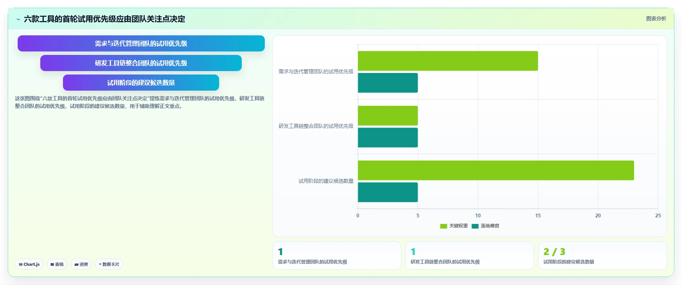The height and width of the screenshot is (285, 682).
Task: Click y-axis label 研发工具链整合团队的试用优先级
Action: [316, 126]
